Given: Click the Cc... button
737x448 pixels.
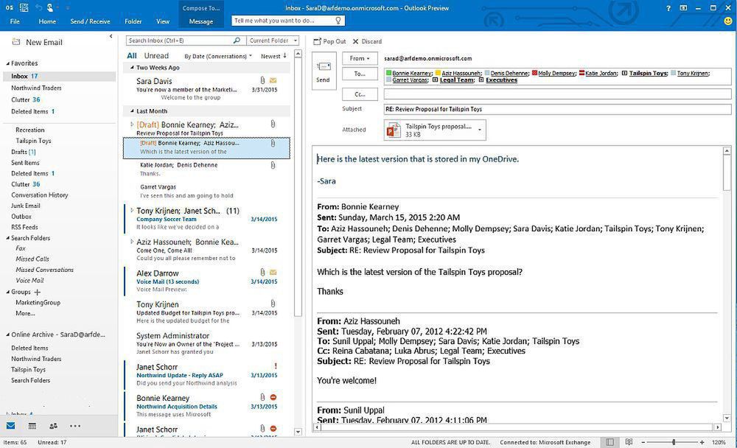Looking at the screenshot, I should pos(360,94).
